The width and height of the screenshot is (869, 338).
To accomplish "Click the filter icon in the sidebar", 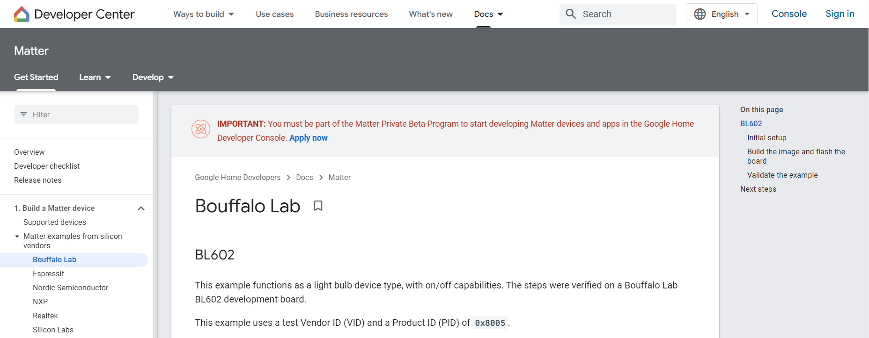I will [23, 114].
